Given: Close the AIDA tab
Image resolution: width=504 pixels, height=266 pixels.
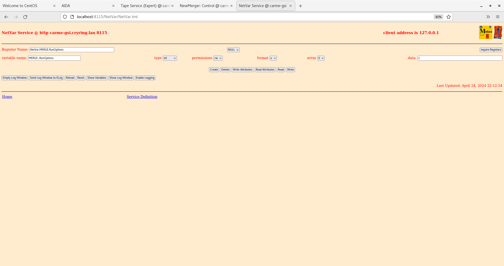Looking at the screenshot, I should pyautogui.click(x=113, y=6).
